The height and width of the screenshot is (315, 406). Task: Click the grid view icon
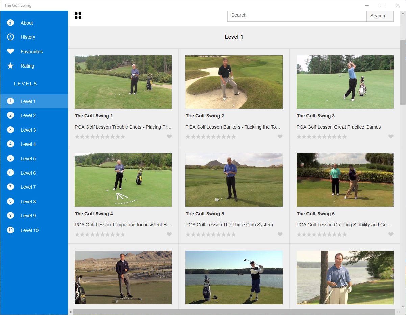78,15
